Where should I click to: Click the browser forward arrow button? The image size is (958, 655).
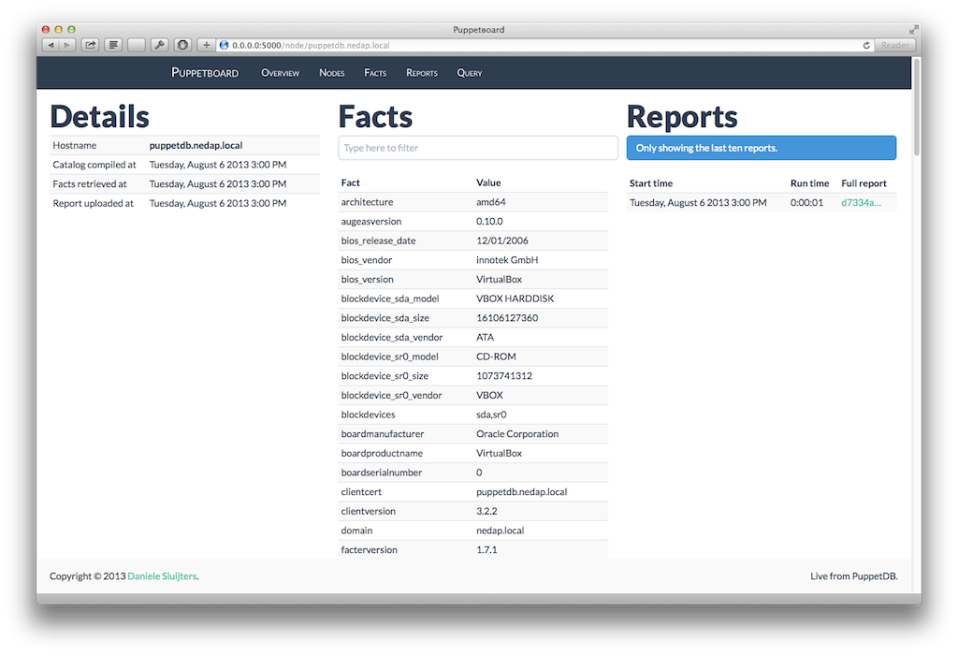(x=66, y=45)
